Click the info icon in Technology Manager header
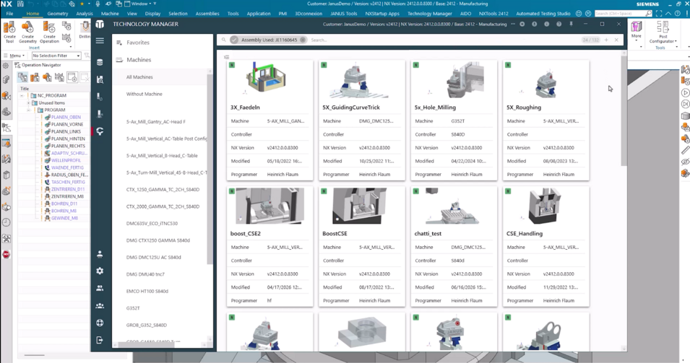Screen dimensions: 690x363 (x=546, y=24)
